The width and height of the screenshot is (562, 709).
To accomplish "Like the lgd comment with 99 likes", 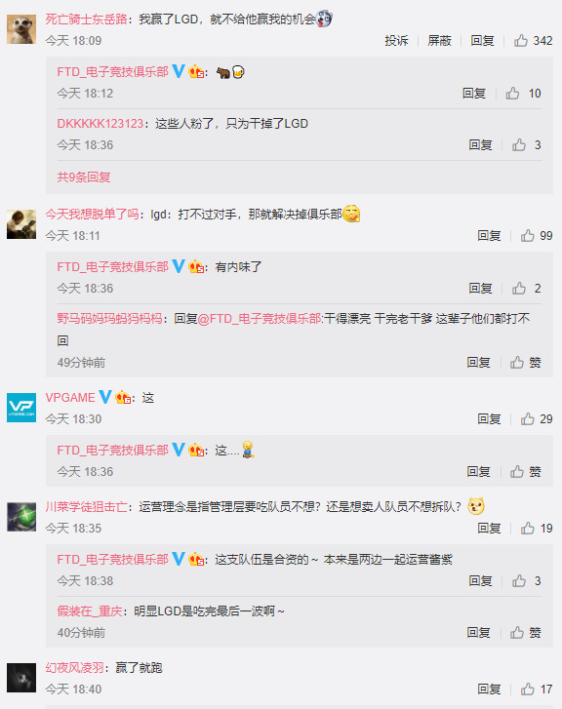I will 537,236.
